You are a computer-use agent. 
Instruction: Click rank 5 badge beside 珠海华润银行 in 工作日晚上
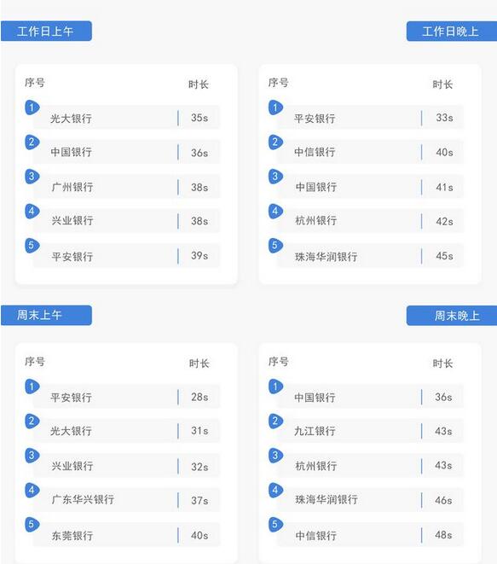275,246
